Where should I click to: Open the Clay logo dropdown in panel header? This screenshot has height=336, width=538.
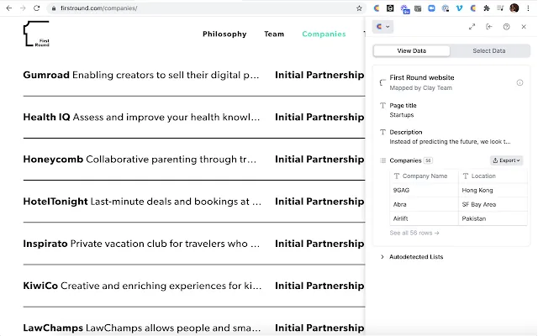point(383,27)
